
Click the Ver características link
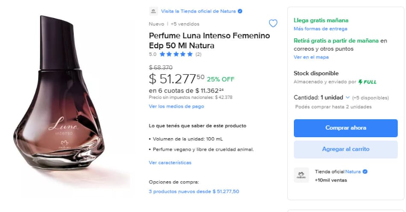170,163
